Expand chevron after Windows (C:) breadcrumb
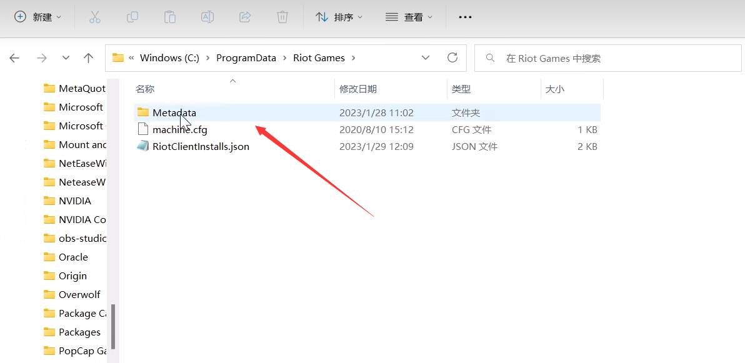The image size is (745, 363). (208, 58)
